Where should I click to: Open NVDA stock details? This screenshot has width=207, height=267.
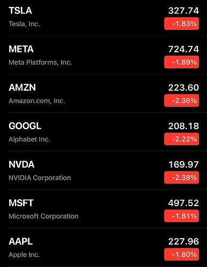point(103,170)
